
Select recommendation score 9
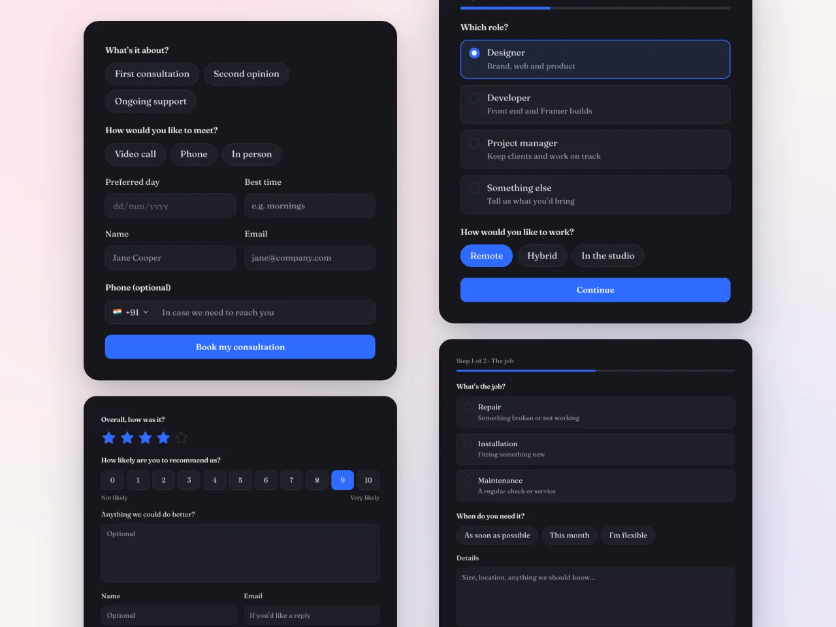point(342,480)
